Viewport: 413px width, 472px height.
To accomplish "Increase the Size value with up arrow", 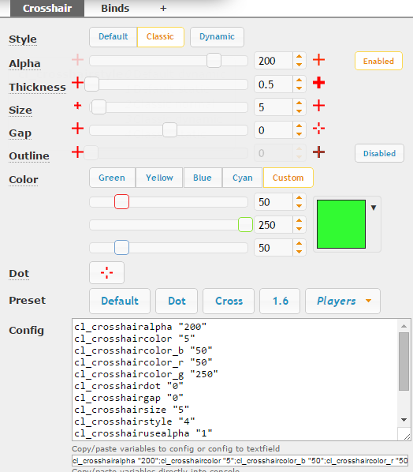I will coord(299,103).
